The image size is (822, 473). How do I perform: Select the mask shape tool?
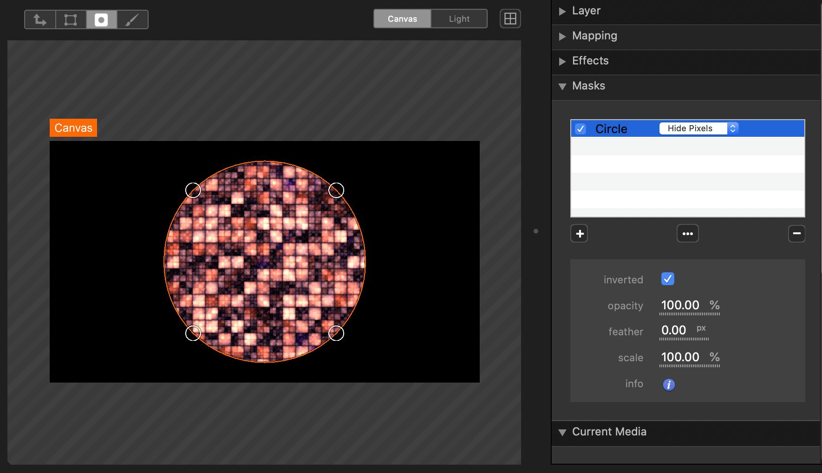pos(101,19)
